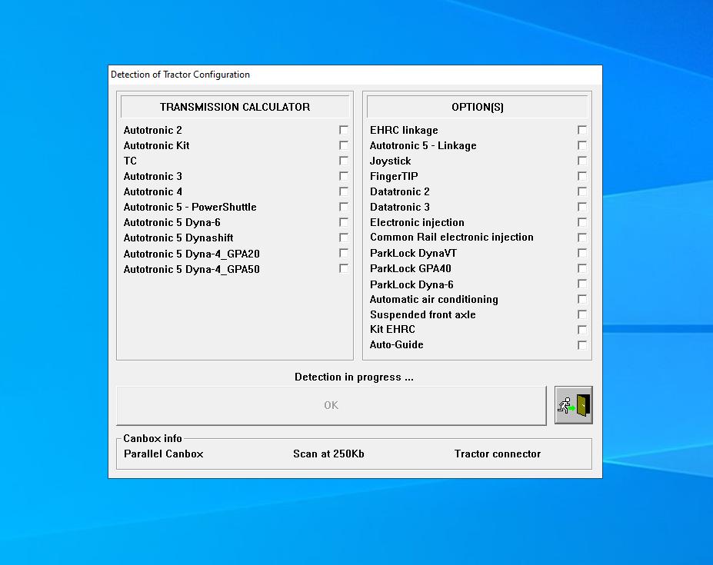Select the ParkLock GPA40 checkbox
Image resolution: width=713 pixels, height=565 pixels.
point(582,268)
